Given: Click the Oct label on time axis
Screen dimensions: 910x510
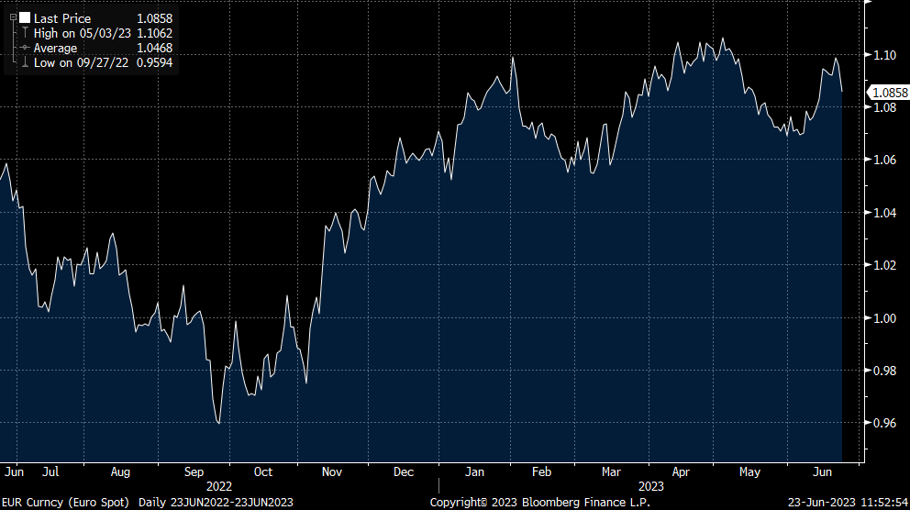Looking at the screenshot, I should (263, 472).
